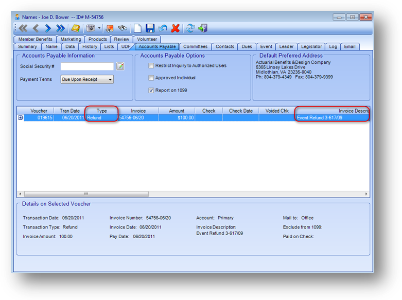Screen dimensions: 402x300
Task: Select the Email tab
Action: pyautogui.click(x=349, y=47)
